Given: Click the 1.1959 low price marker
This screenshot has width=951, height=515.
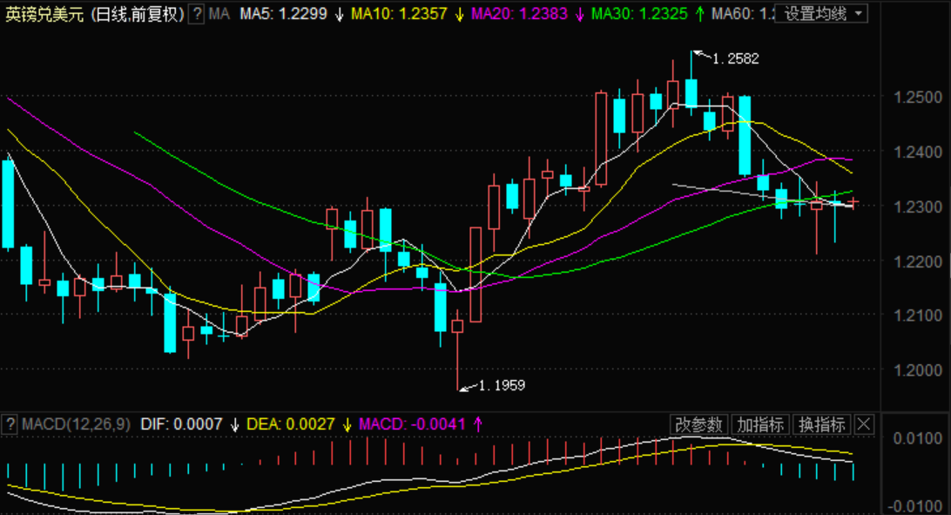Looking at the screenshot, I should [x=502, y=385].
